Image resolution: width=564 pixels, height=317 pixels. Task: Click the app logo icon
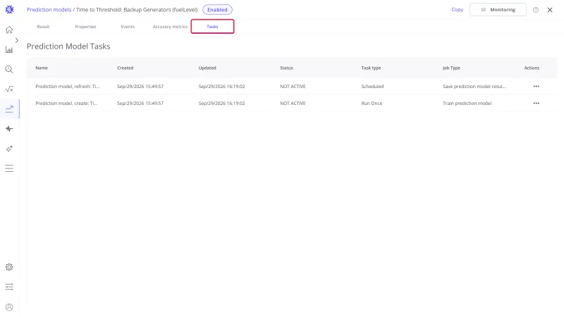tap(9, 10)
